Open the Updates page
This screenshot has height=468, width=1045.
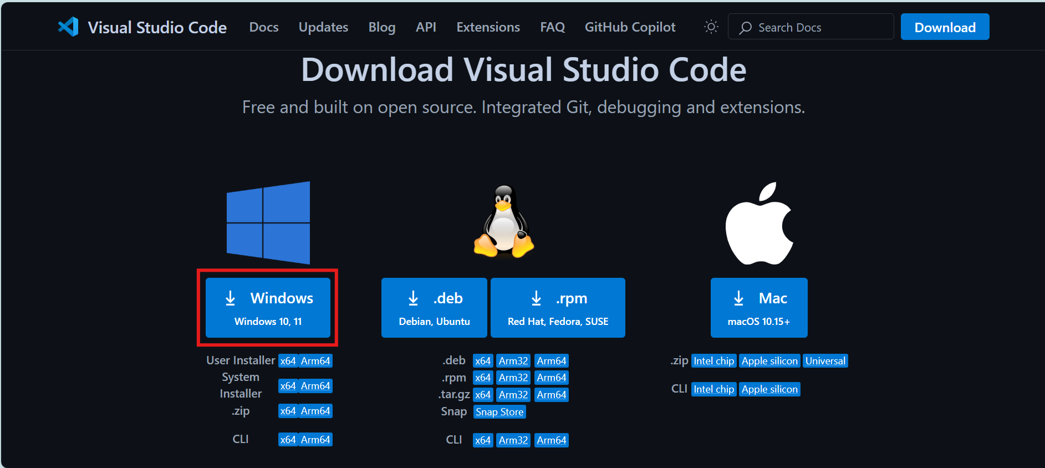pos(323,27)
